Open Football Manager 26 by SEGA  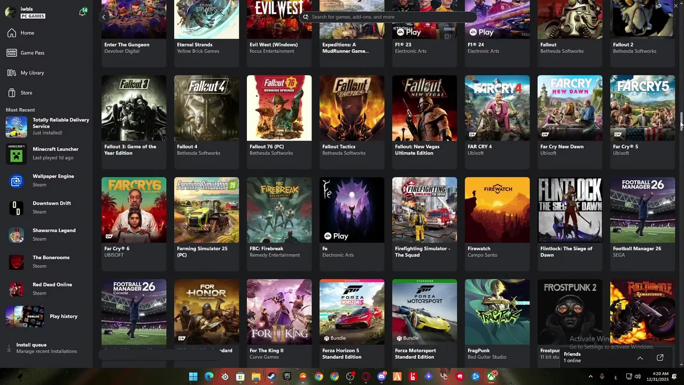[x=642, y=224]
